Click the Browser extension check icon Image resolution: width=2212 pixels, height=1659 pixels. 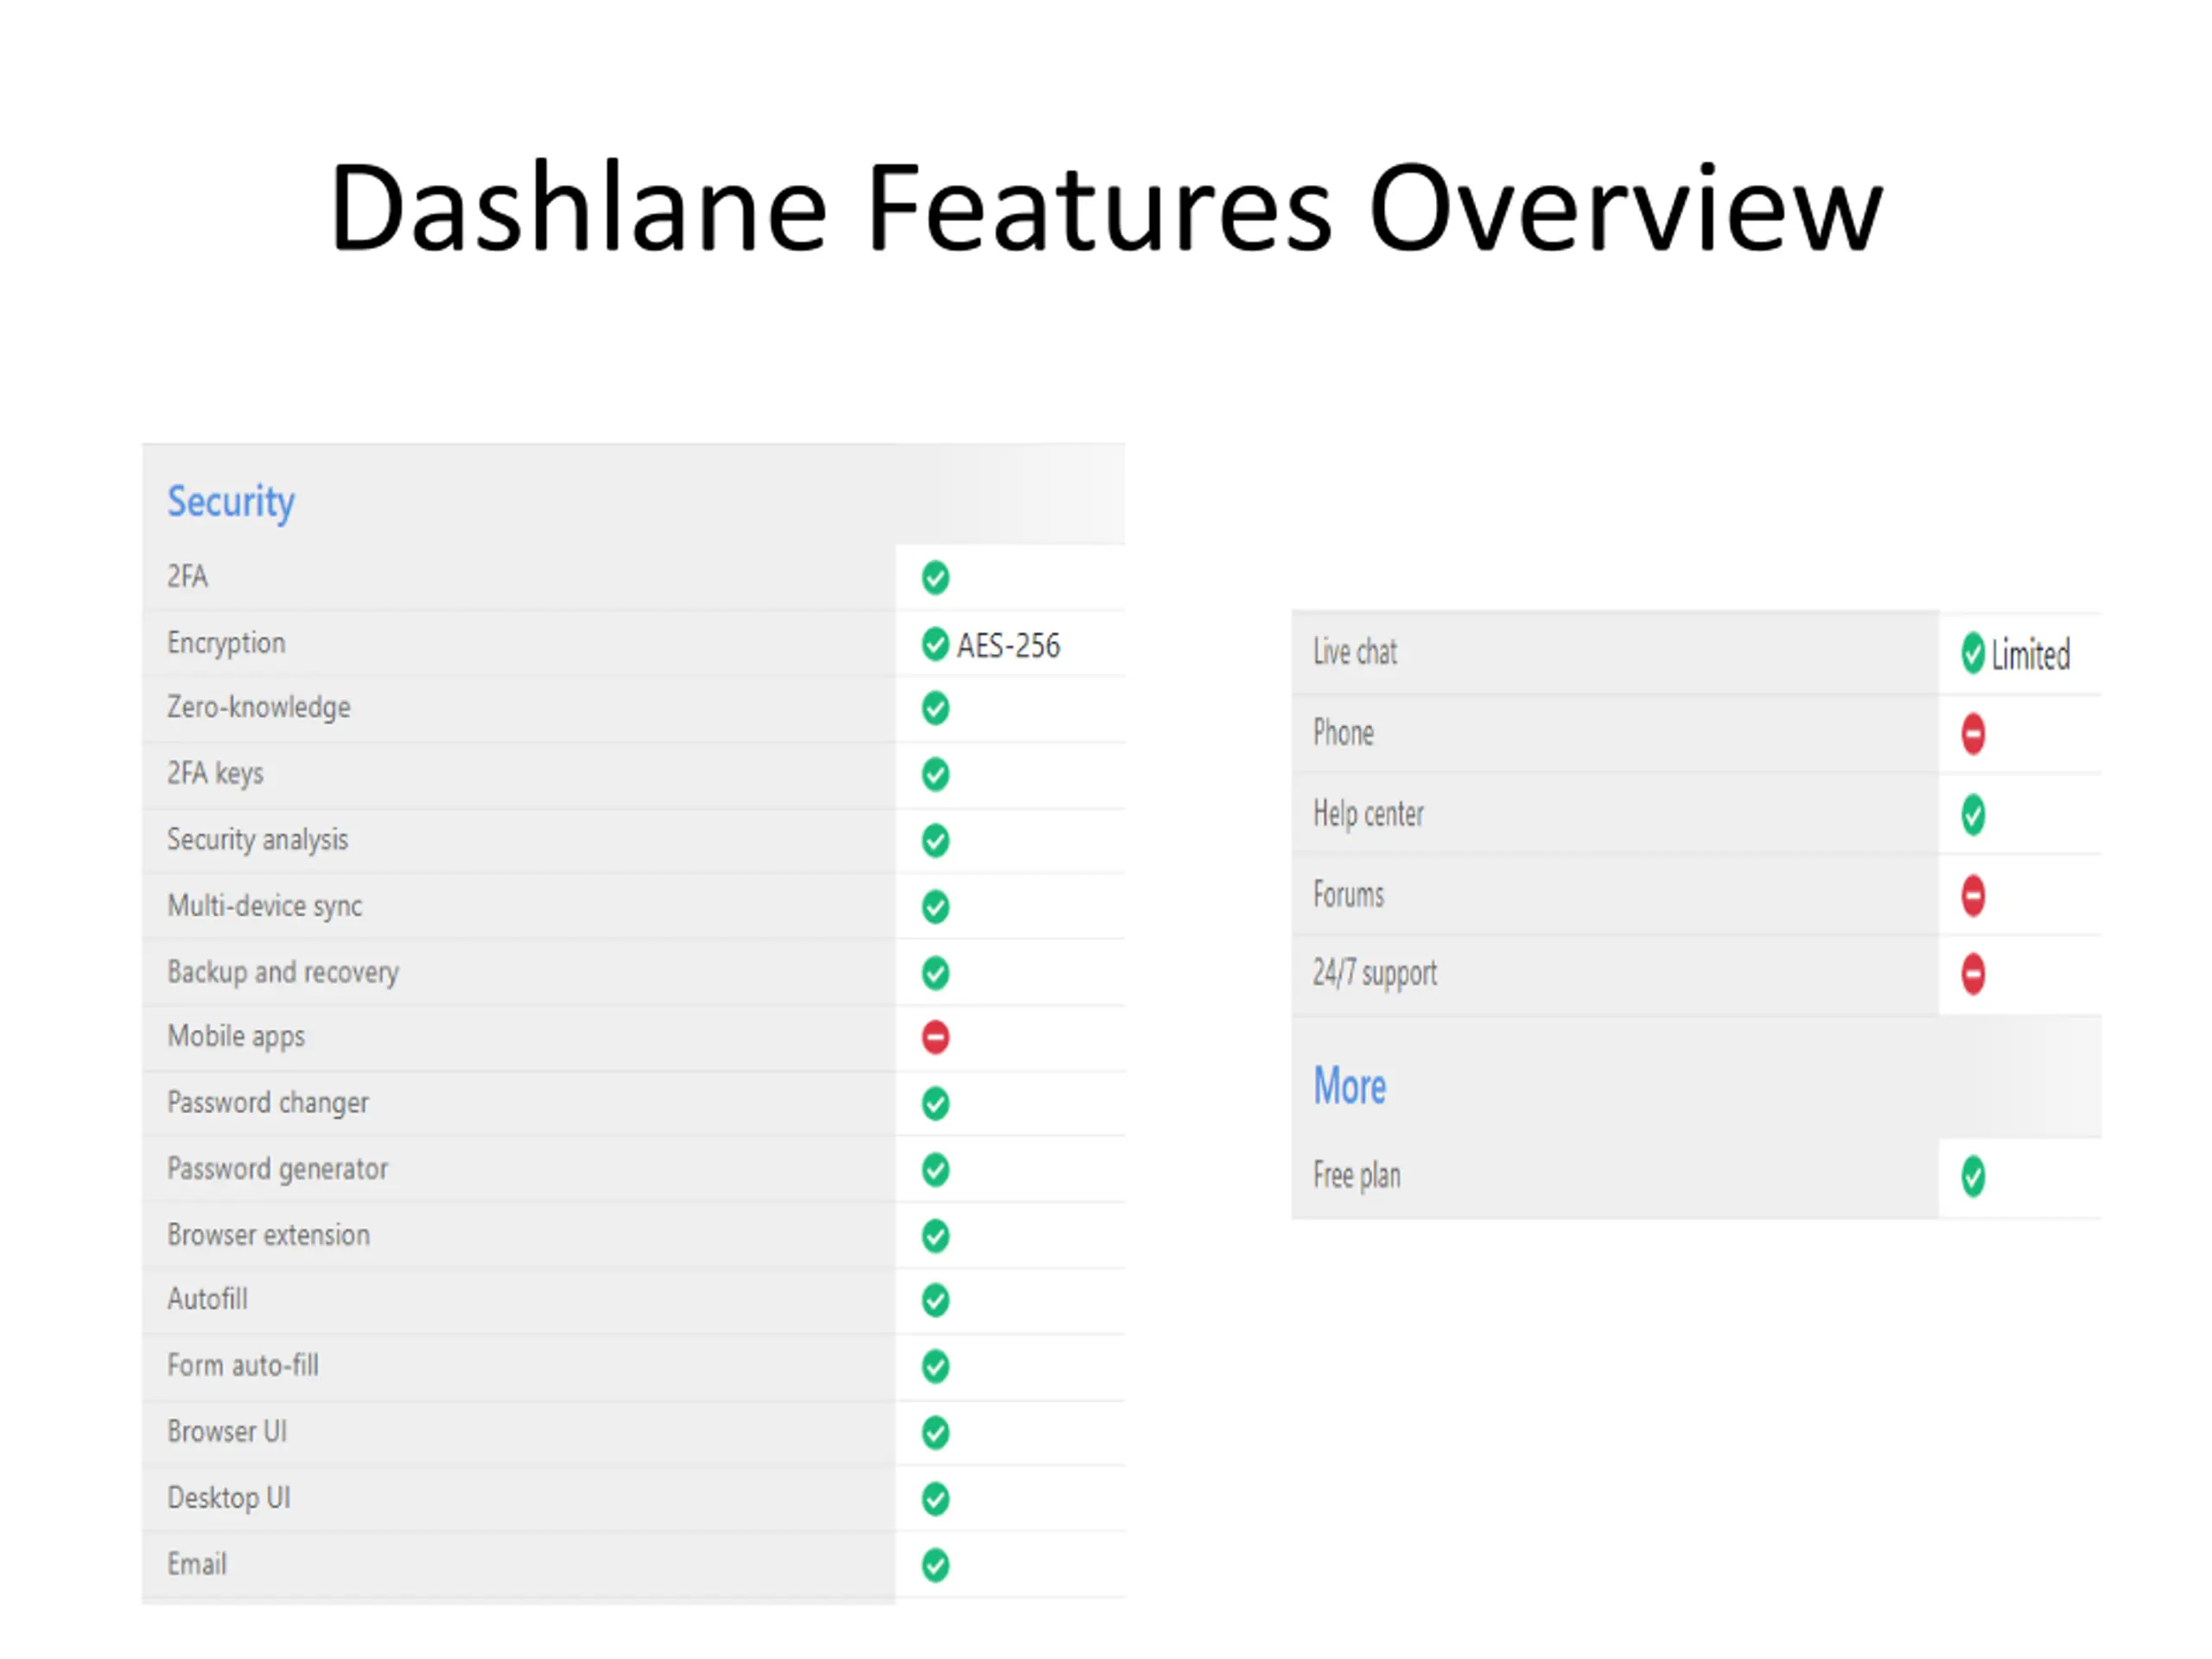(935, 1236)
